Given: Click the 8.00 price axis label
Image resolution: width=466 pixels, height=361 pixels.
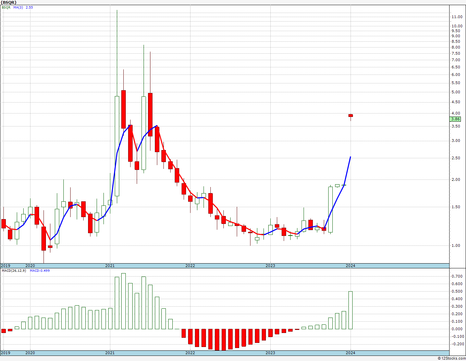Looking at the screenshot, I should click(456, 47).
